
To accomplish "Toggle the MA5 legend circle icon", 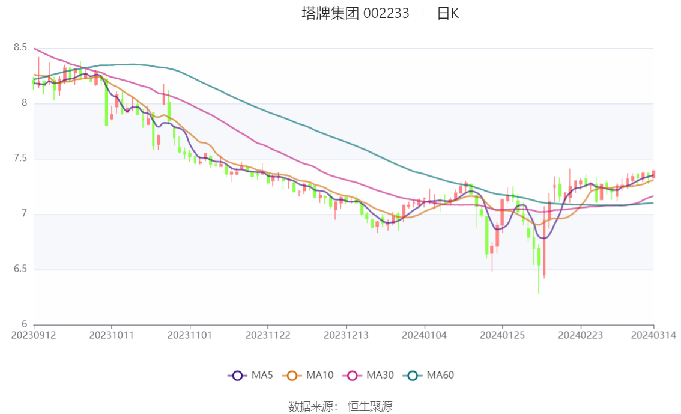I will [x=237, y=376].
